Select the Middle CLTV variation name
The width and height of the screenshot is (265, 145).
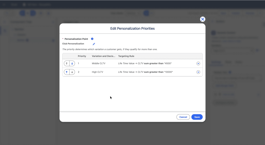pyautogui.click(x=99, y=64)
